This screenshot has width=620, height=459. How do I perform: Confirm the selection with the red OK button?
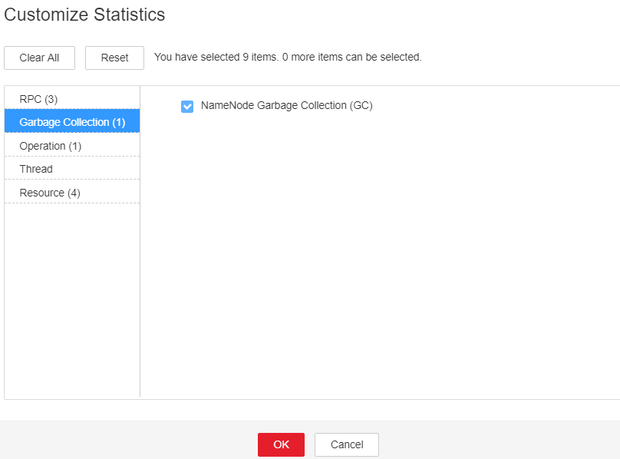(x=281, y=444)
